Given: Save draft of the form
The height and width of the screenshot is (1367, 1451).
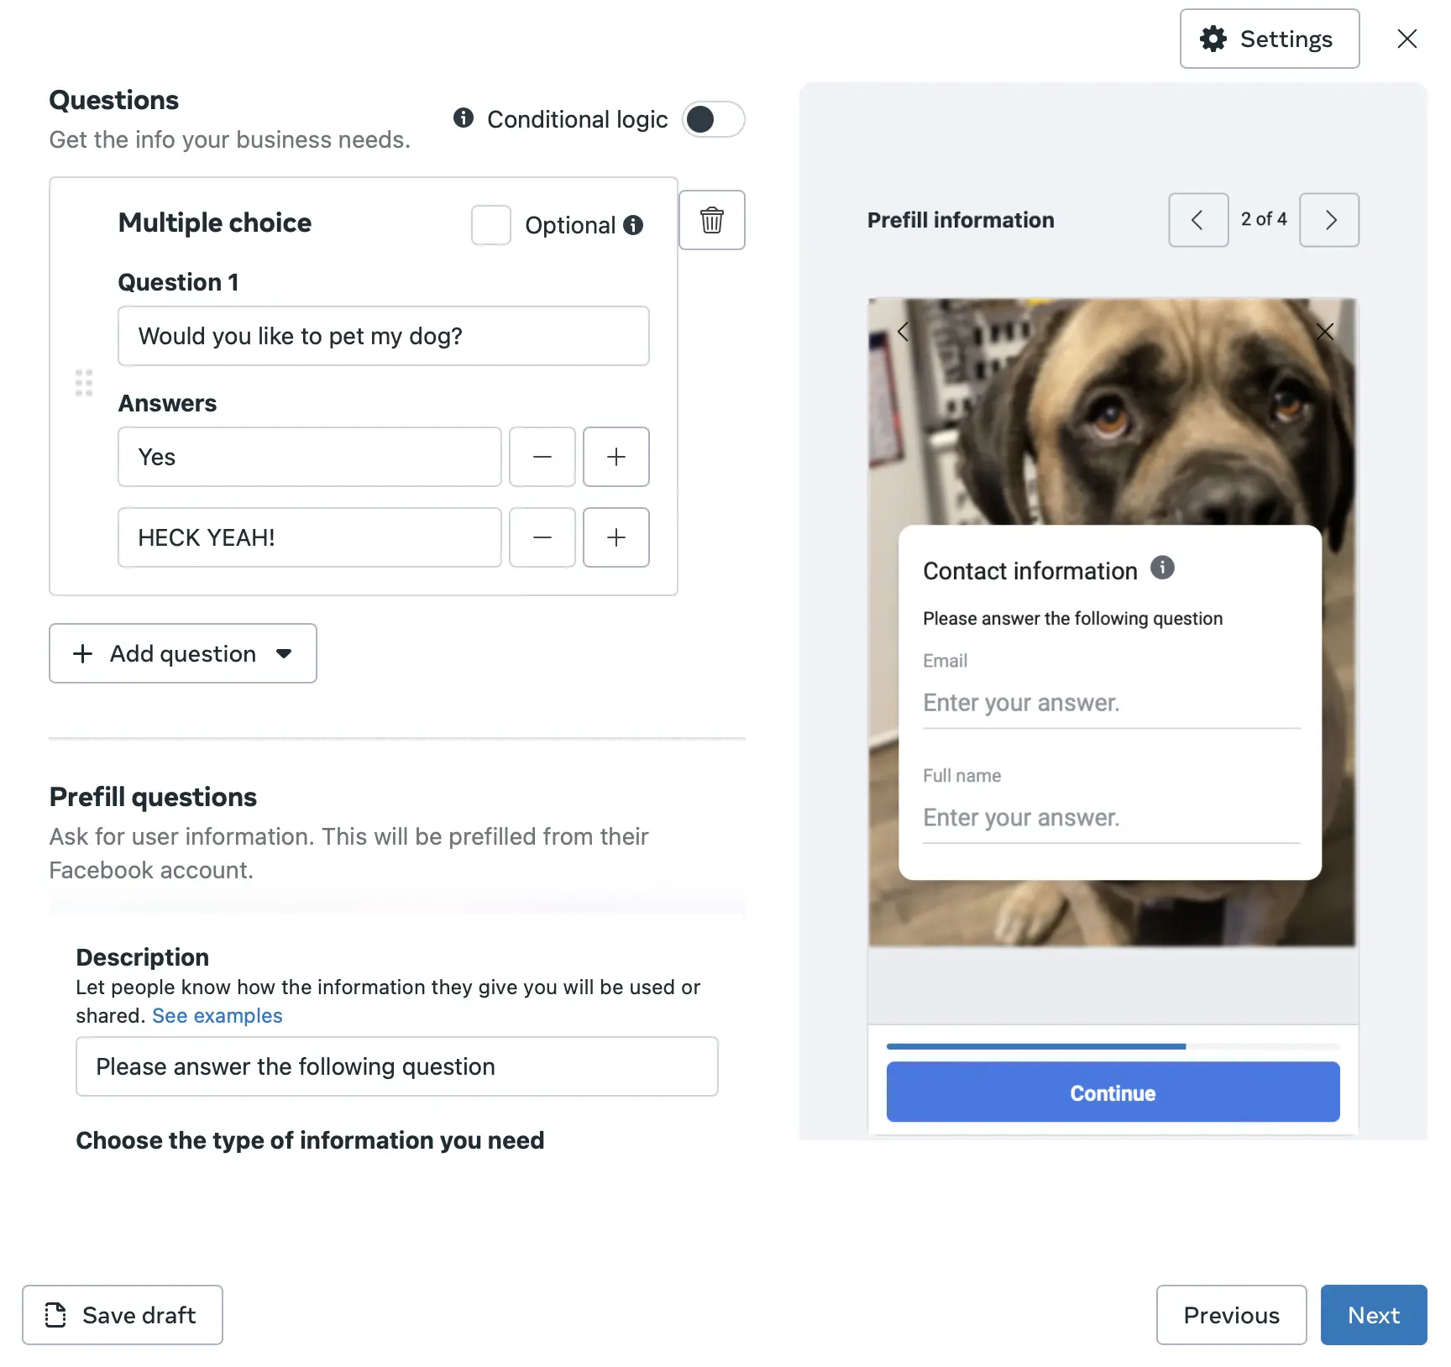Looking at the screenshot, I should (123, 1315).
